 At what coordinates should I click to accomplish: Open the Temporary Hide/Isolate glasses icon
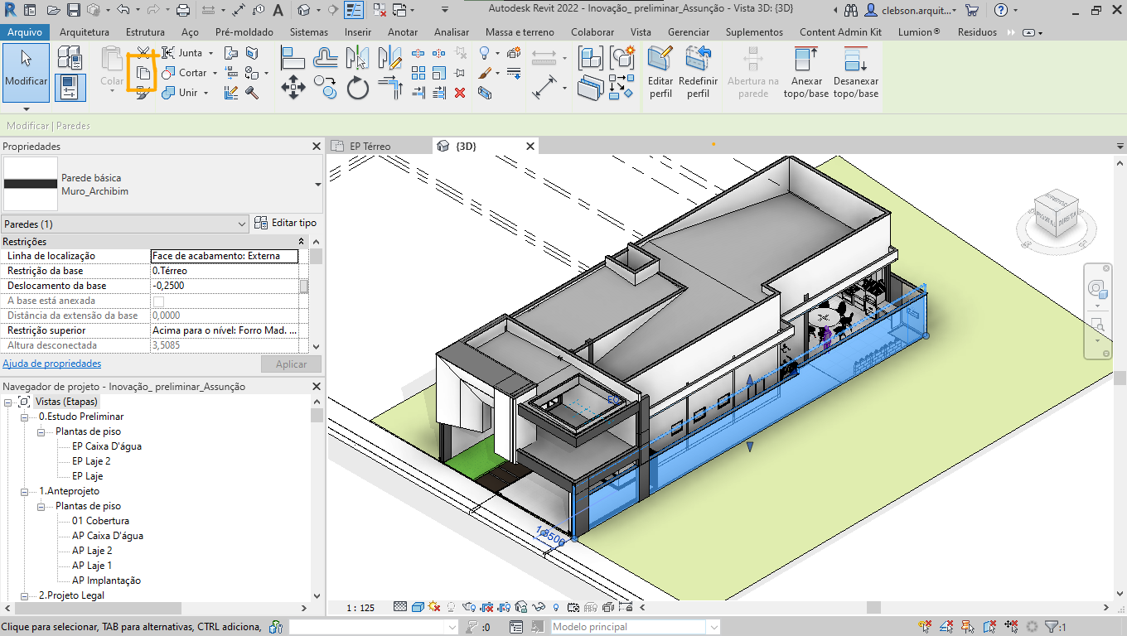click(x=539, y=607)
